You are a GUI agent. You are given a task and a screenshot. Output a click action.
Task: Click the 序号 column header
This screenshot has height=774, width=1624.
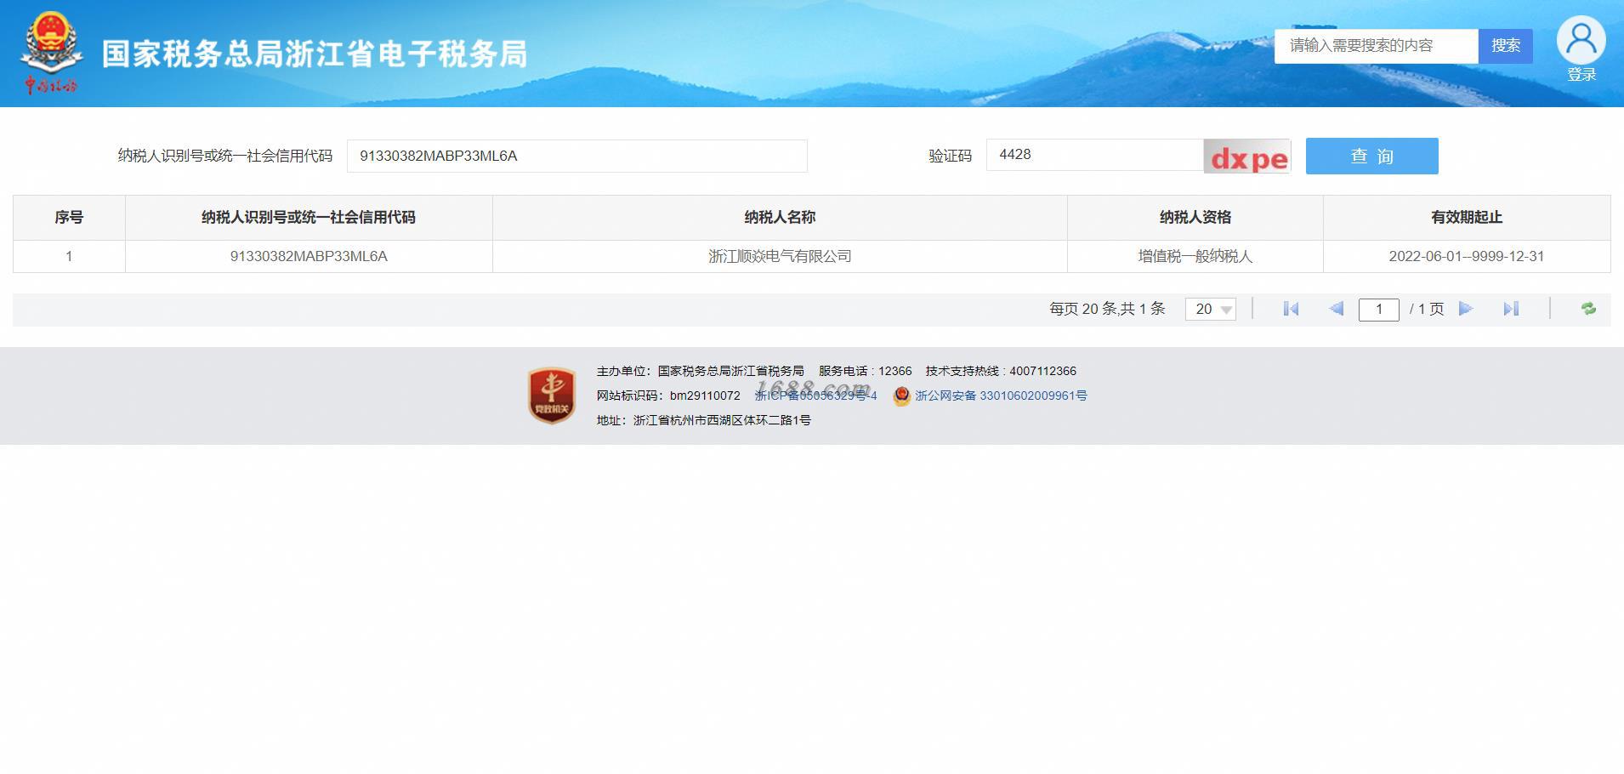(69, 218)
